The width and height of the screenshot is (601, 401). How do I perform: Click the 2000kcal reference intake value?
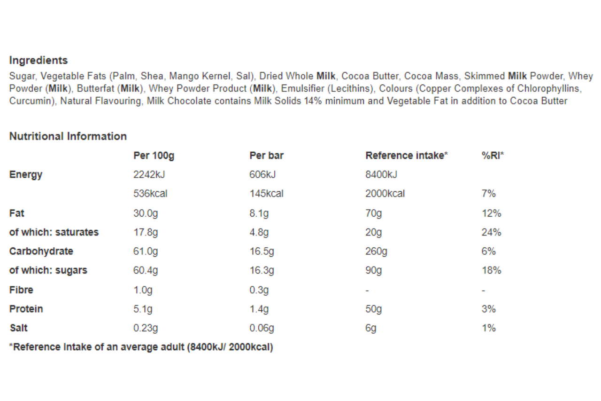click(385, 194)
